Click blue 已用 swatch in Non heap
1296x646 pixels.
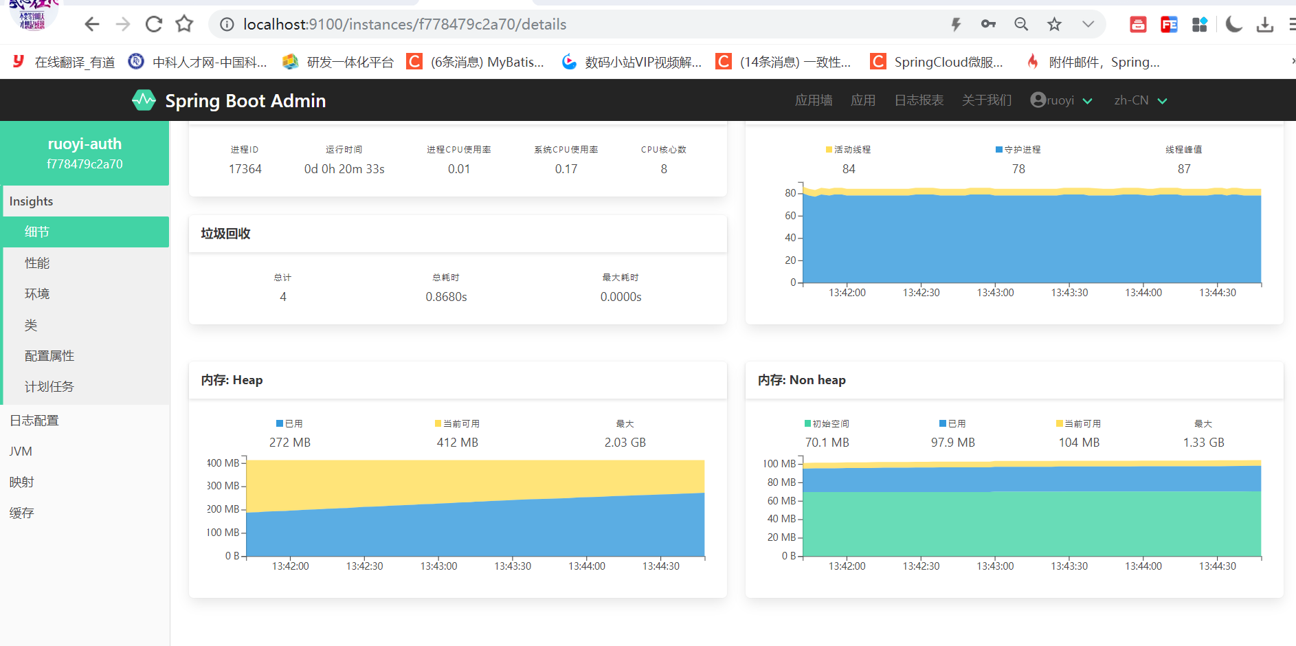[943, 424]
